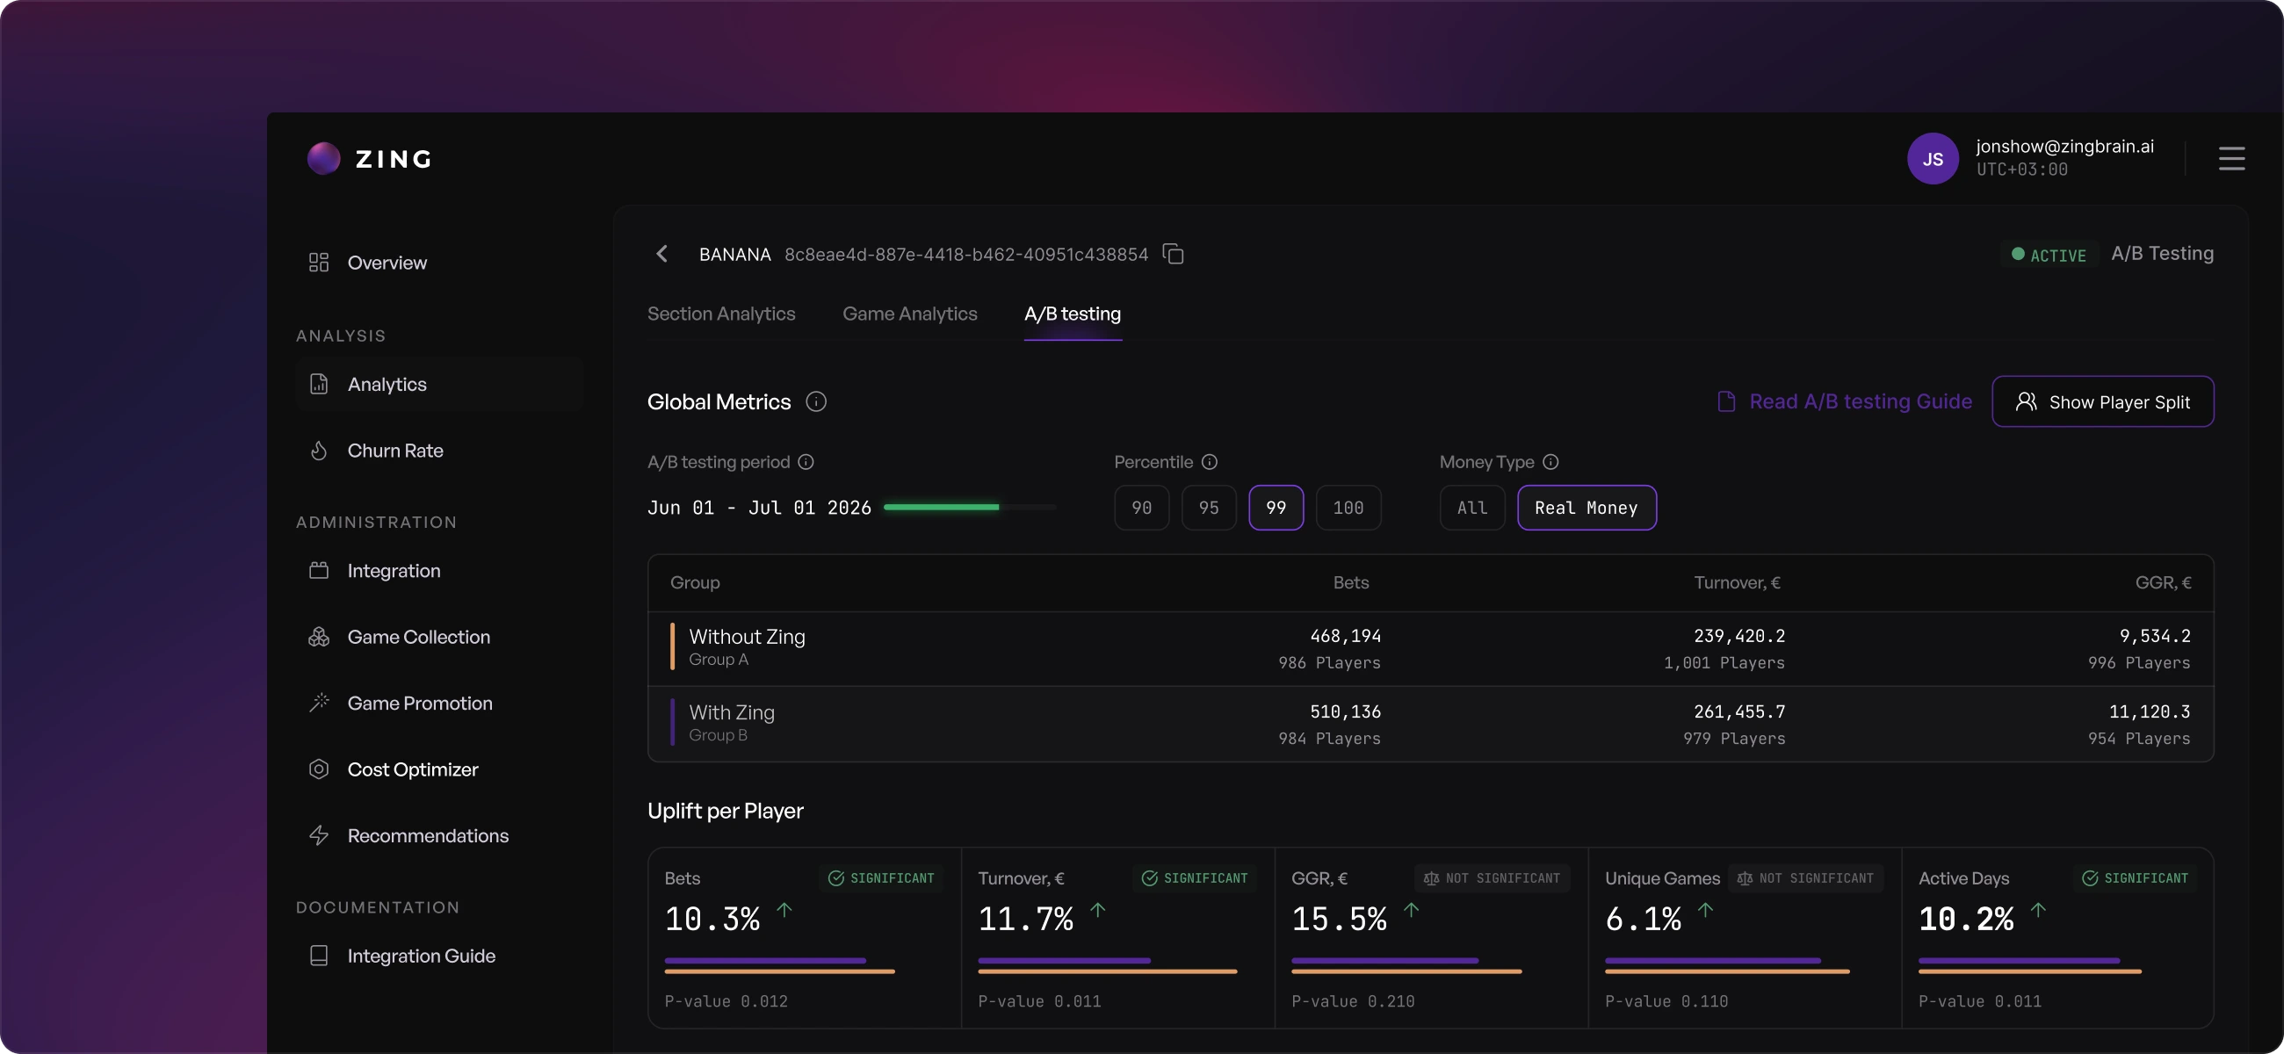Go back with the left chevron arrow
The width and height of the screenshot is (2284, 1054).
pyautogui.click(x=661, y=254)
